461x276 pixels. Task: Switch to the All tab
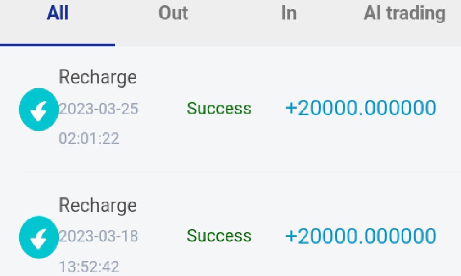(x=58, y=13)
